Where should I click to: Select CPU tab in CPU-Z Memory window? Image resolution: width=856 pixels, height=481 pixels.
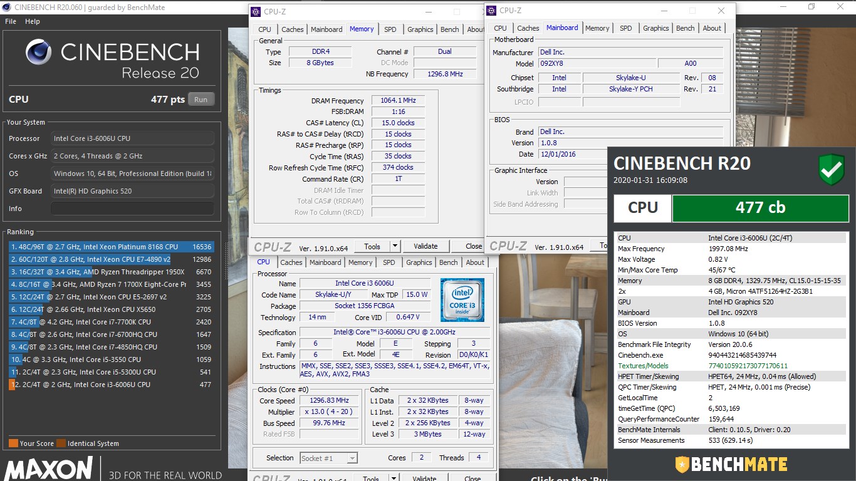click(265, 29)
